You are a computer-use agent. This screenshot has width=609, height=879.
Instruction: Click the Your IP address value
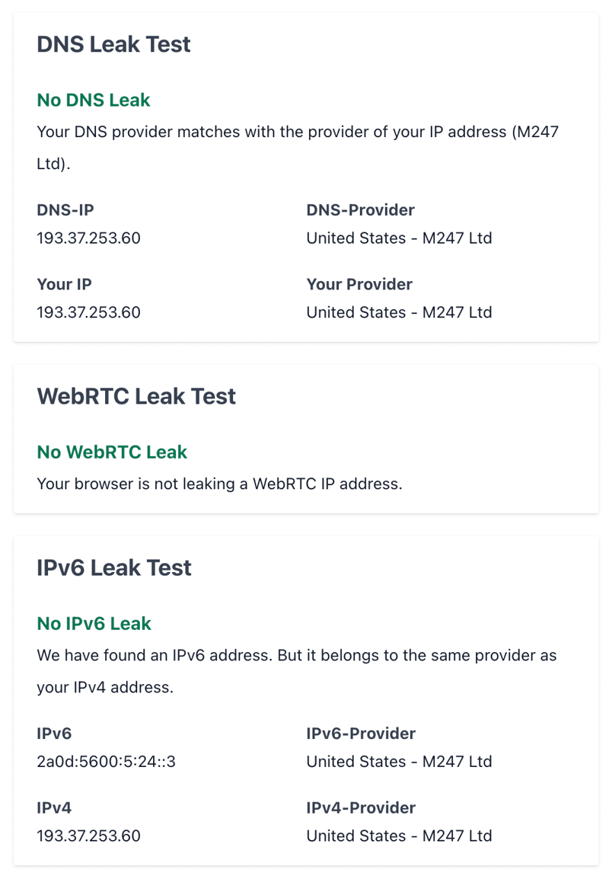coord(88,312)
